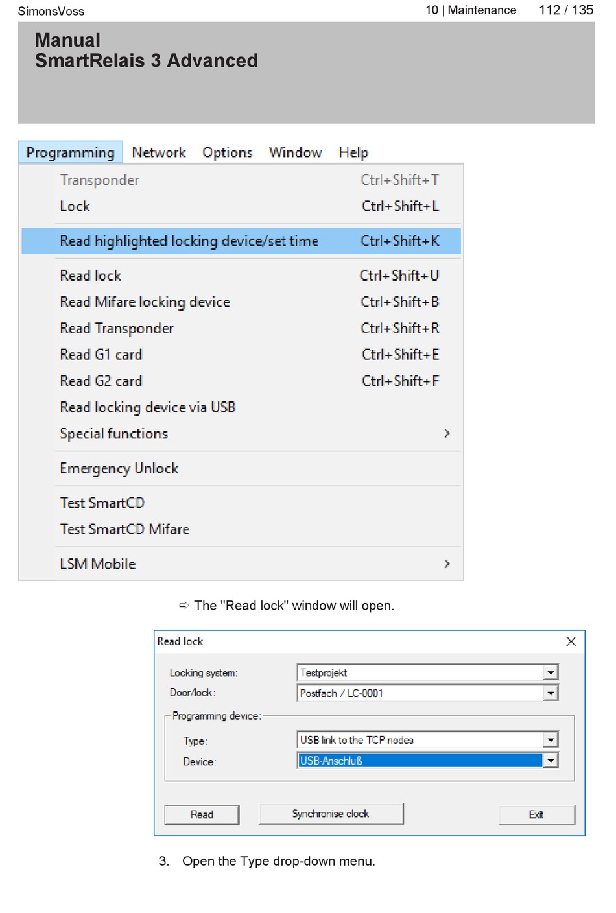Choose Test SmartCD Mifare
616x913 pixels.
coord(241,529)
